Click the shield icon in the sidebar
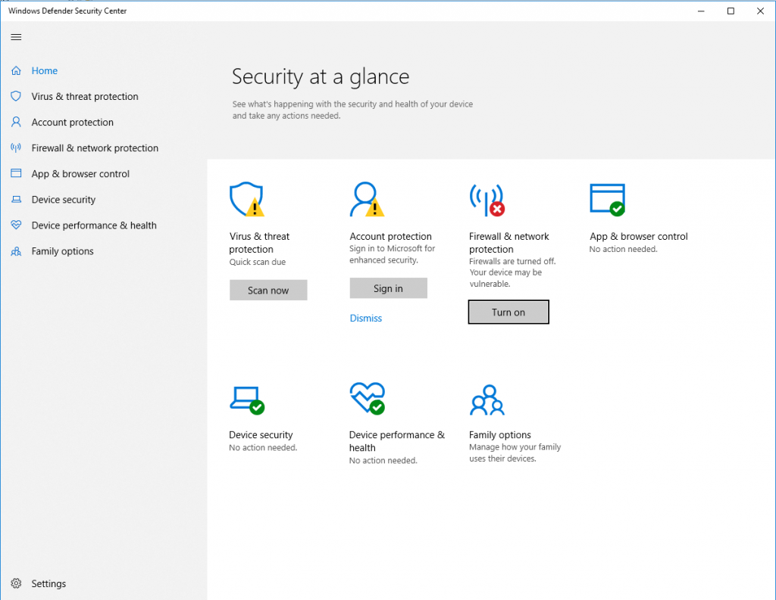This screenshot has height=600, width=776. coord(16,96)
